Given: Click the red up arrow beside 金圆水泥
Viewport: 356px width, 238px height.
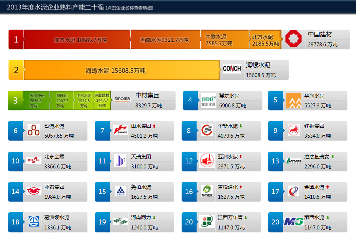Looking at the screenshot, I should point(328,187).
